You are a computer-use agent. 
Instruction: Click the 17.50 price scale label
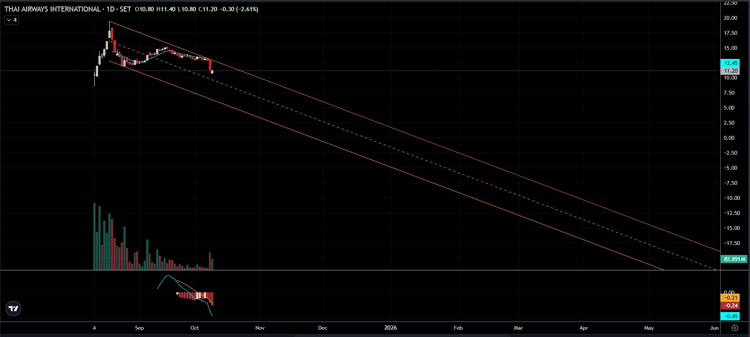point(731,33)
